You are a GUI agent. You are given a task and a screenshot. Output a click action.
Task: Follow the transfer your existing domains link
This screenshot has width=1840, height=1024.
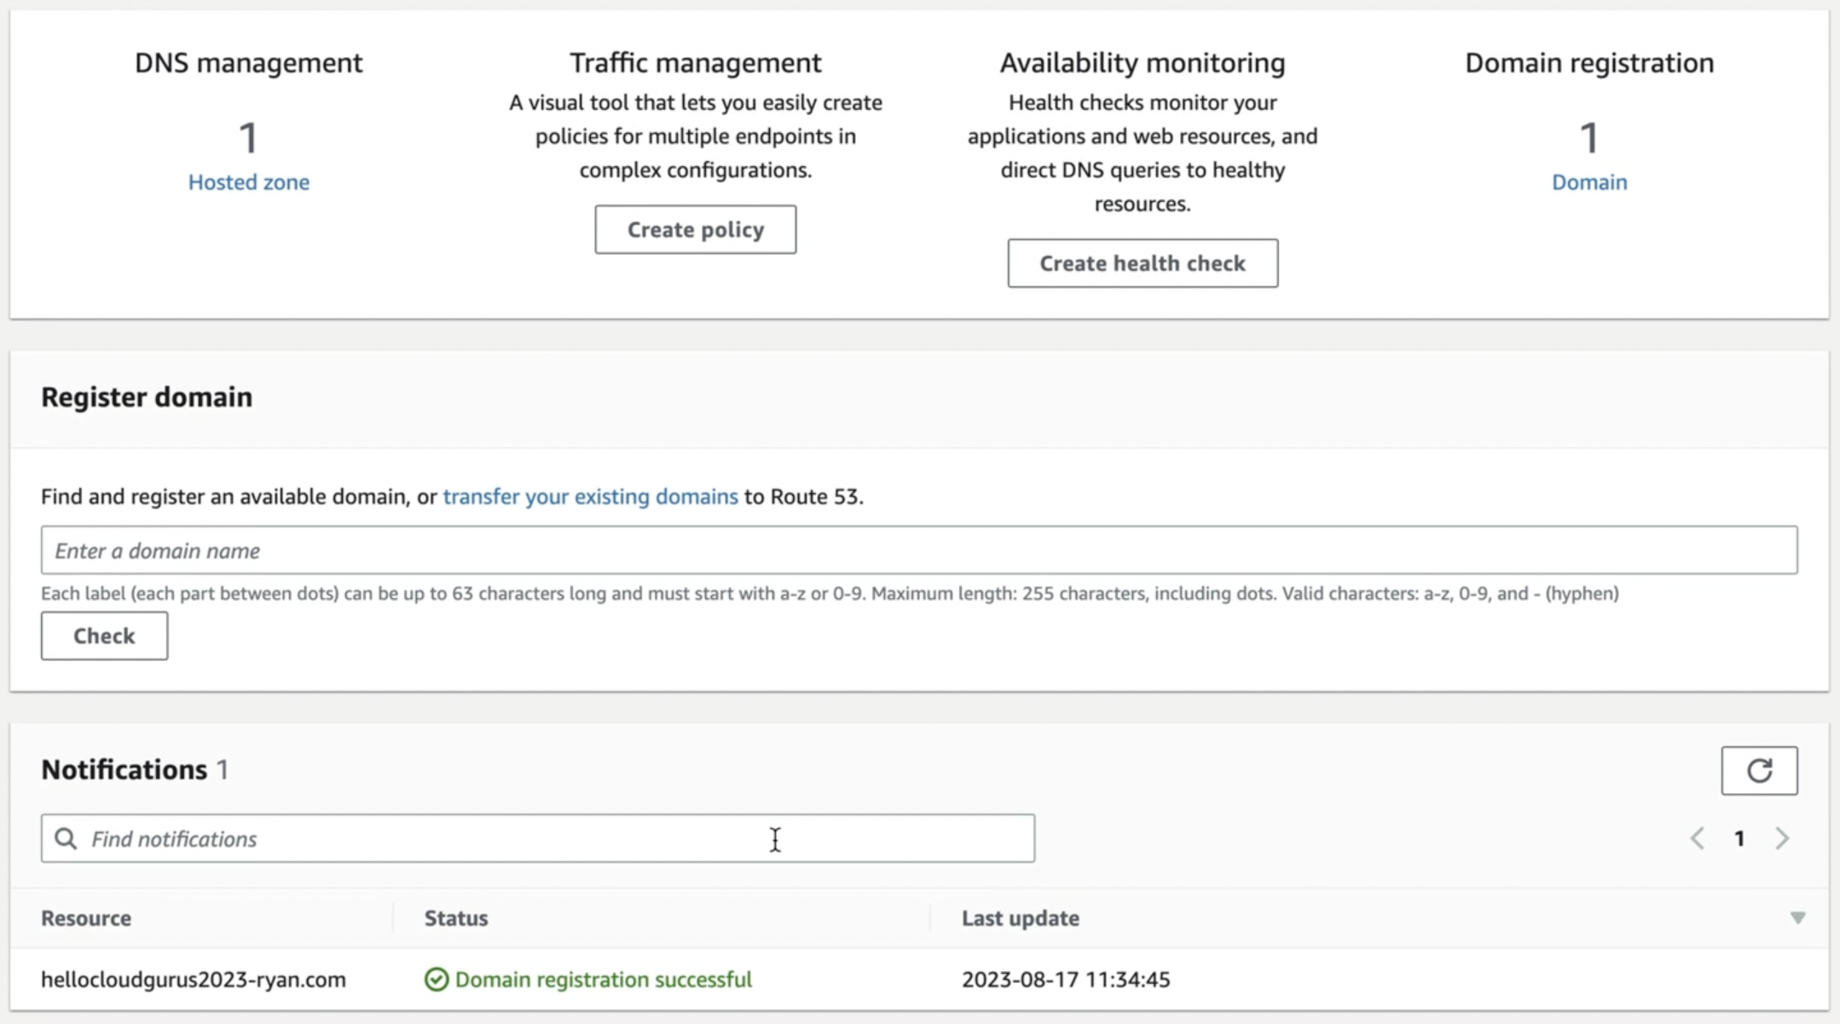click(x=590, y=497)
